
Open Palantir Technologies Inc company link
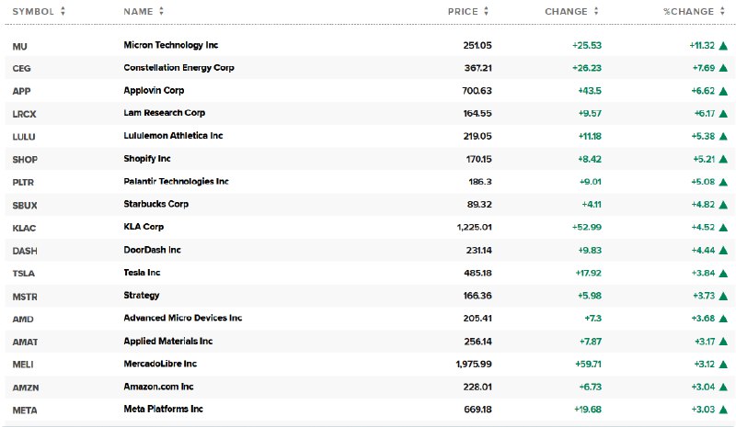pos(176,181)
